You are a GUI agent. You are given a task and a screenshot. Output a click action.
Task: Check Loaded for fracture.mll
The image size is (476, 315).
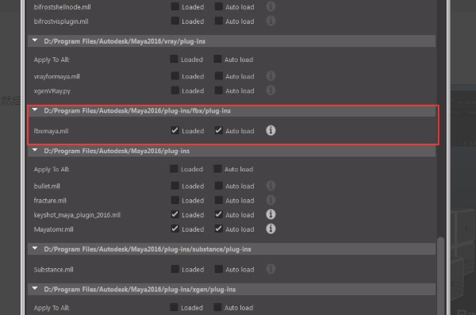tap(175, 200)
